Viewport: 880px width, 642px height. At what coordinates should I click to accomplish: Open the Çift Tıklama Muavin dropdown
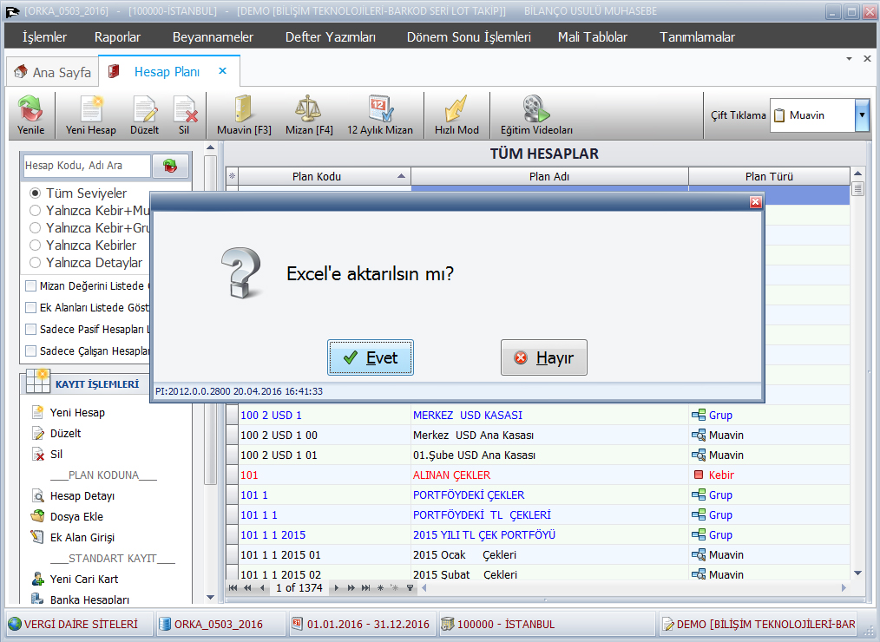[x=862, y=115]
